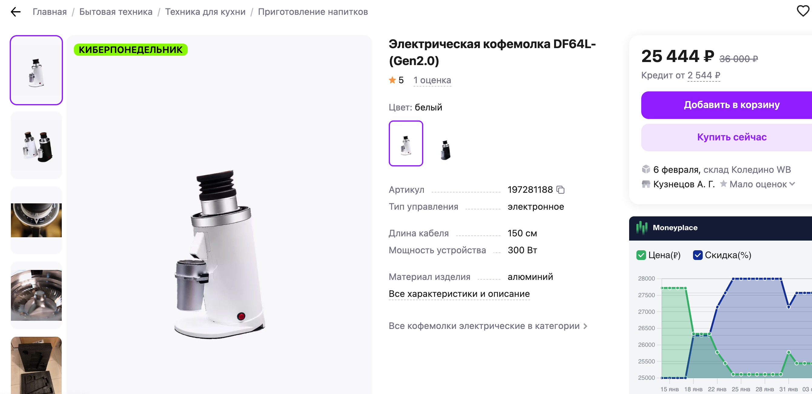Viewport: 812px width, 394px height.
Task: Click the seller shop icon by Кузнецов А. Г.
Action: [x=646, y=184]
